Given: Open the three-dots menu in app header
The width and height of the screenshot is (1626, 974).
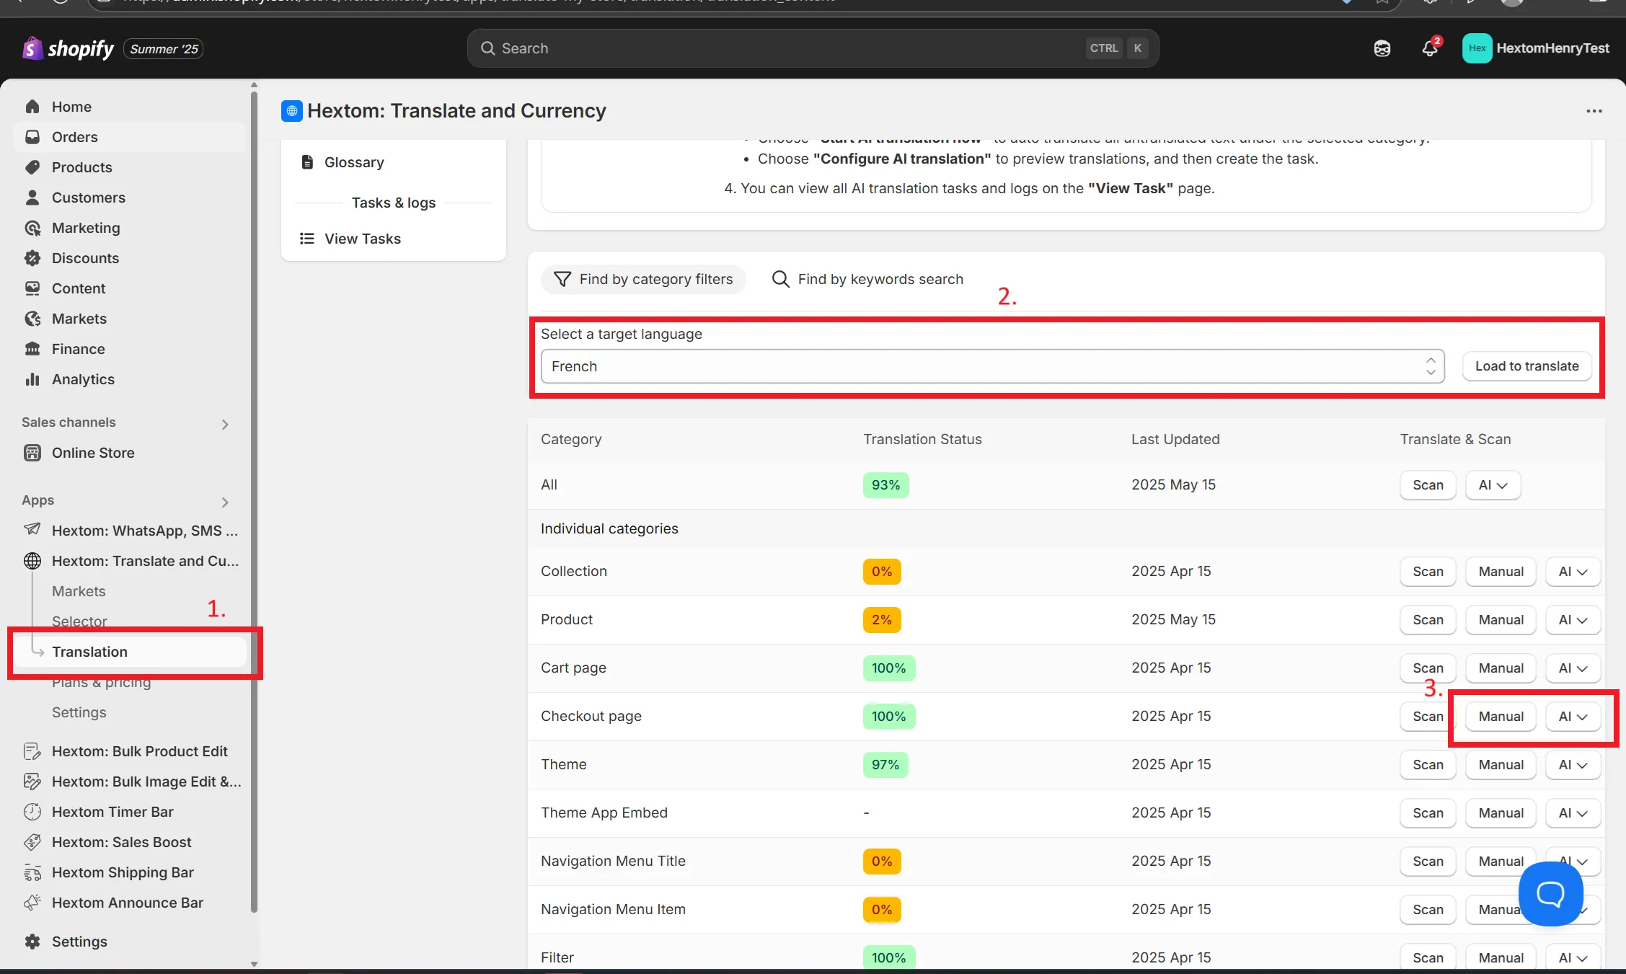Looking at the screenshot, I should [1594, 111].
